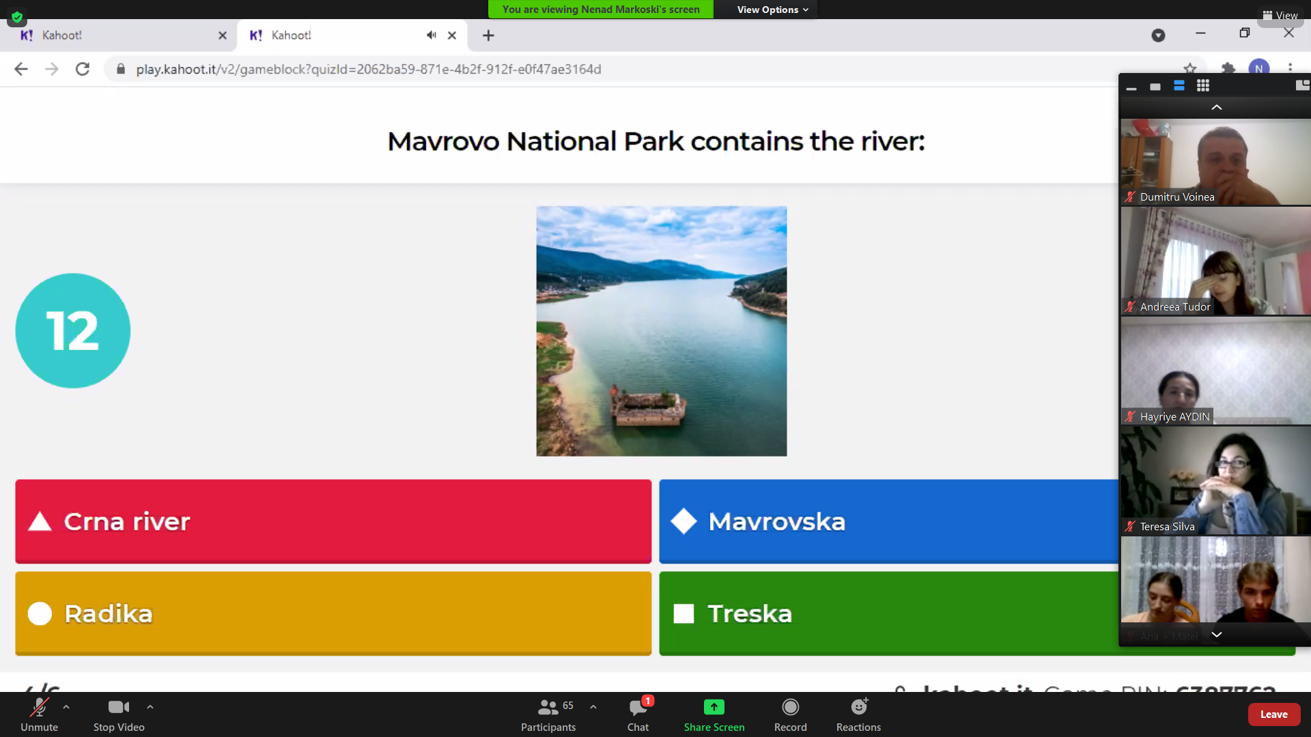
Task: Stop Video camera toggle
Action: point(118,708)
